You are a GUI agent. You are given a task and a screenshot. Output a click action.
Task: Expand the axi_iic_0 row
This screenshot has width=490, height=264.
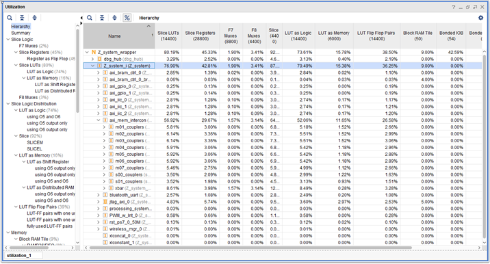click(99, 100)
